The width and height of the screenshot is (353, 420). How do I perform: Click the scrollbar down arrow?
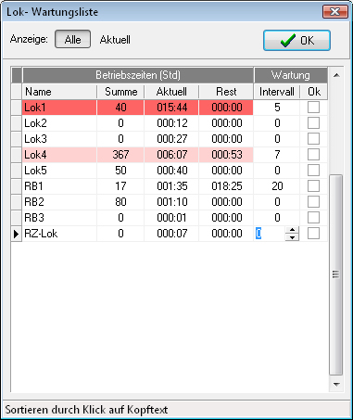336,384
